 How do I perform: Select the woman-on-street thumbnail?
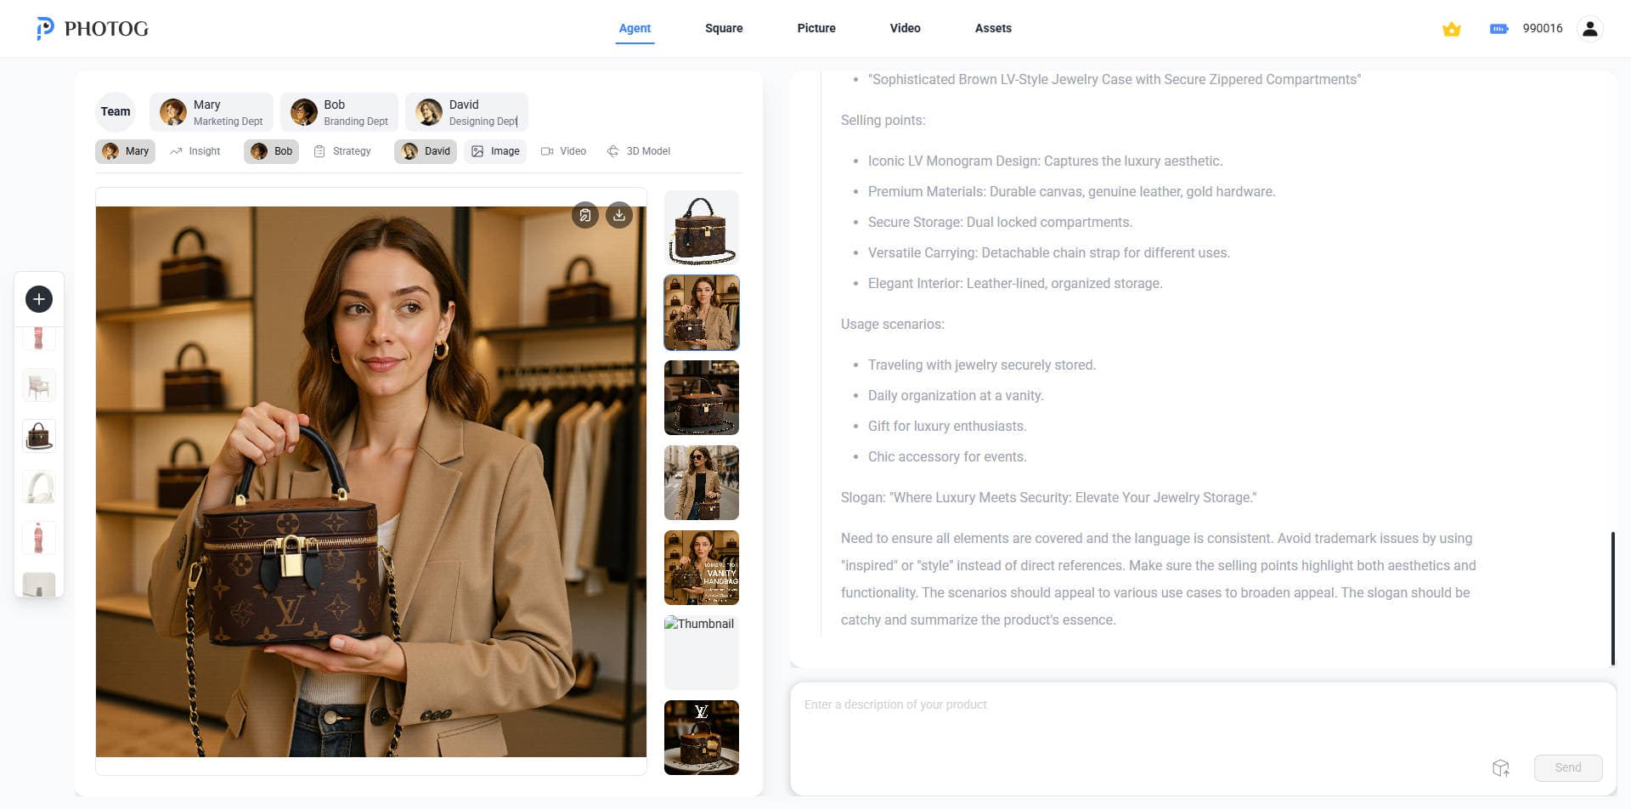click(702, 483)
